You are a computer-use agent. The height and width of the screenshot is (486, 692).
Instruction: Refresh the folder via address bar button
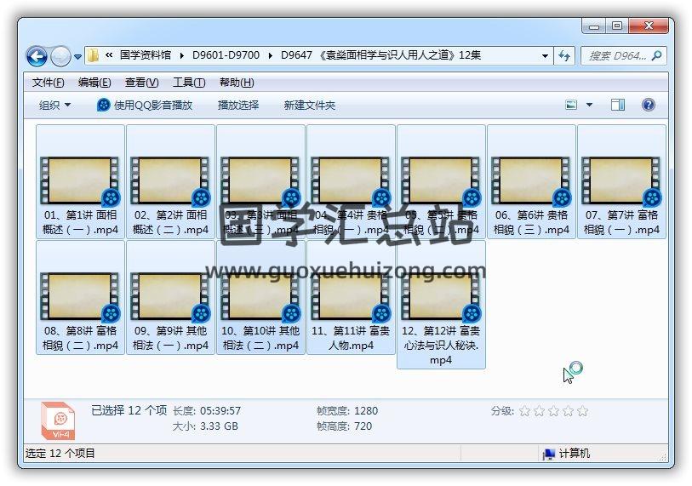[x=564, y=56]
